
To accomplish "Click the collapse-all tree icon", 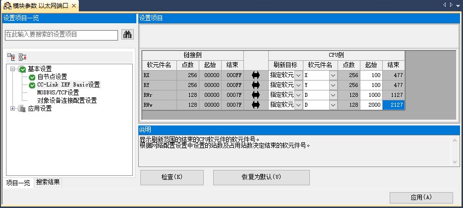I will click(x=23, y=57).
